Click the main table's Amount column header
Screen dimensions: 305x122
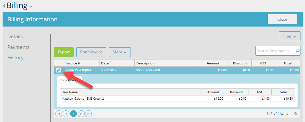point(213,63)
